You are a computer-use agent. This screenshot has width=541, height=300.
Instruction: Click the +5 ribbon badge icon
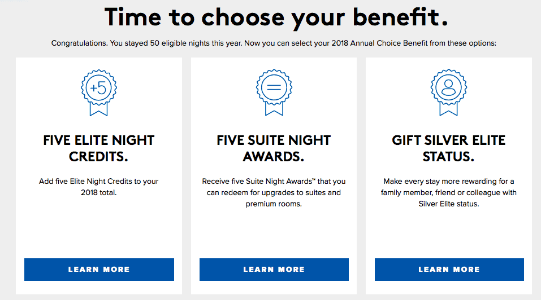pyautogui.click(x=99, y=92)
